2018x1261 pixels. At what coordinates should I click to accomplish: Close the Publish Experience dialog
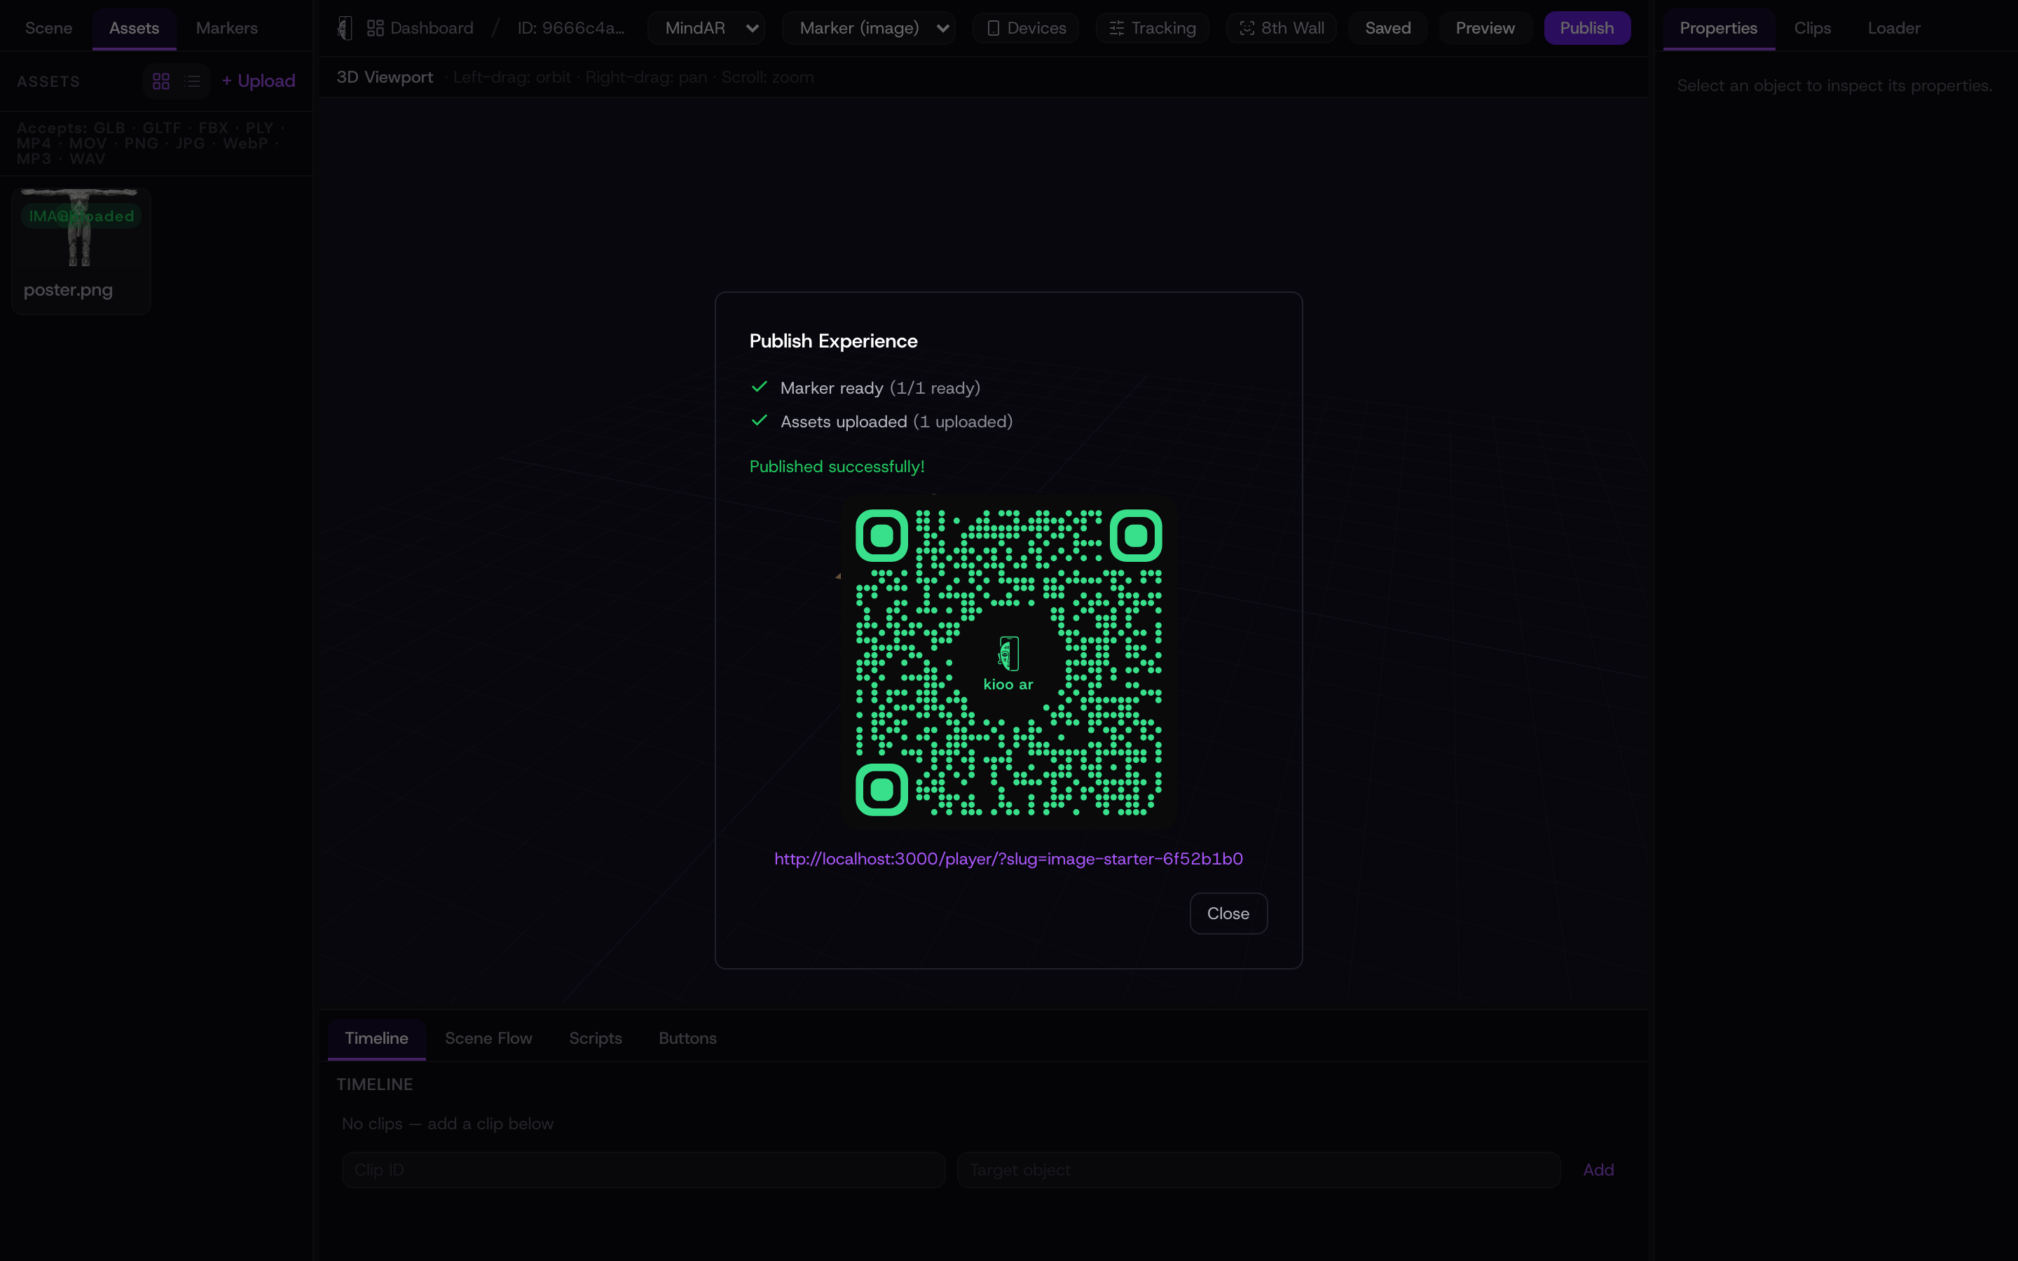[x=1228, y=914]
